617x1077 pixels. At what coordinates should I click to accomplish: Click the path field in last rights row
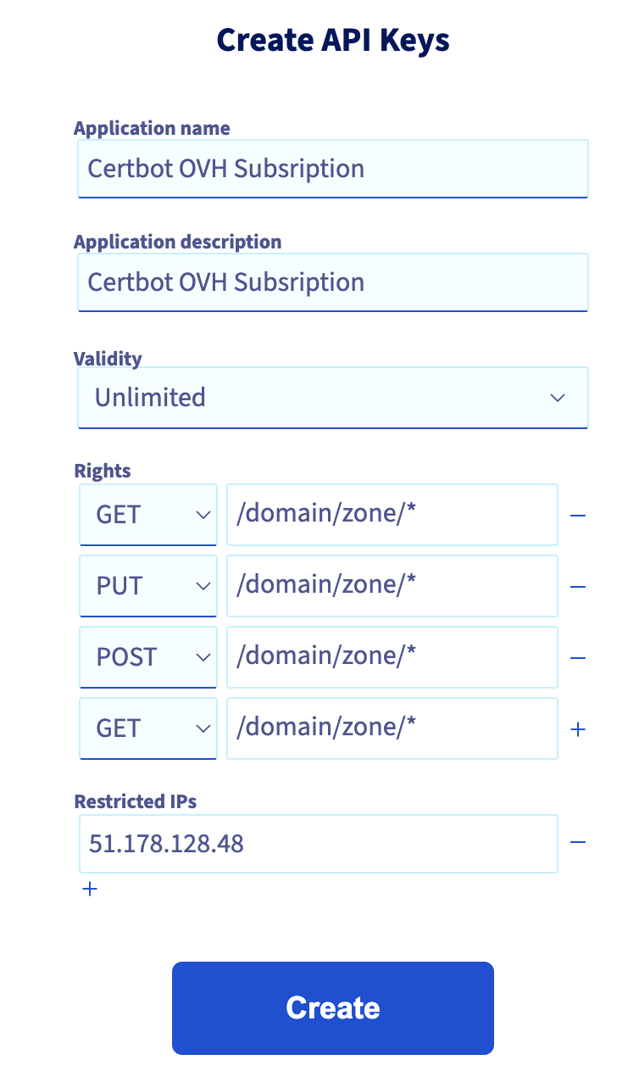392,728
